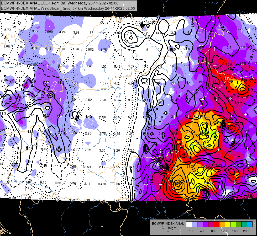Click the legend label 2000
Image resolution: width=257 pixels, height=236 pixels.
pyautogui.click(x=246, y=231)
